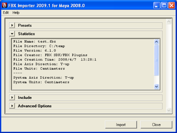Click the Advanced Options section title
The height and width of the screenshot is (133, 177).
tap(35, 106)
